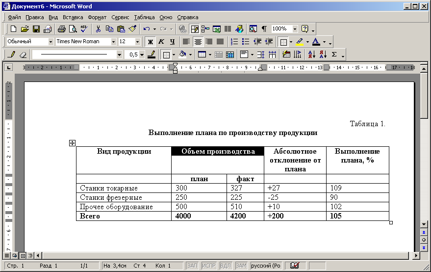Pick border color pen swatch
Screen dimensions: 431x272
(x=152, y=54)
